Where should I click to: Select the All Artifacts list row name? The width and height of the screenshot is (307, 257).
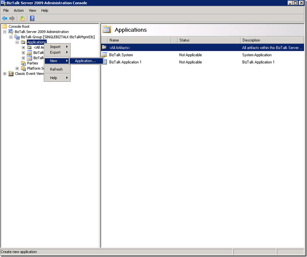pos(120,48)
